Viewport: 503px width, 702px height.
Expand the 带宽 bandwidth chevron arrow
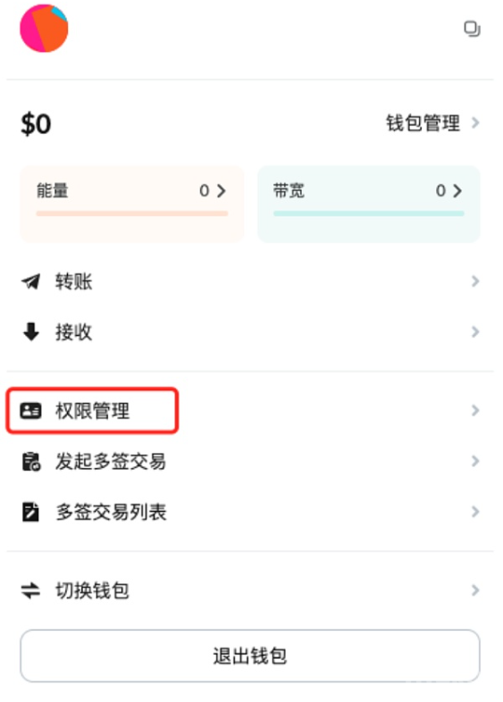tap(457, 191)
